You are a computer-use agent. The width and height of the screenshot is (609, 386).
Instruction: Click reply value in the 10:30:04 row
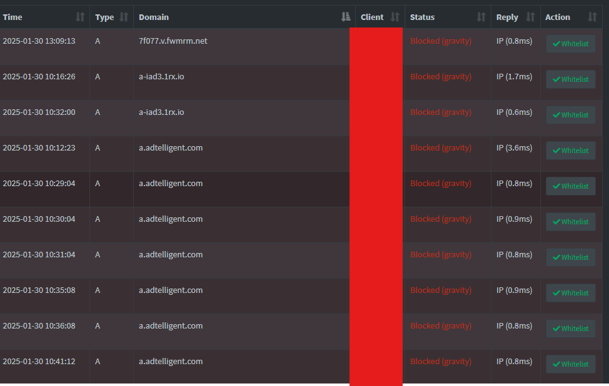pyautogui.click(x=514, y=220)
